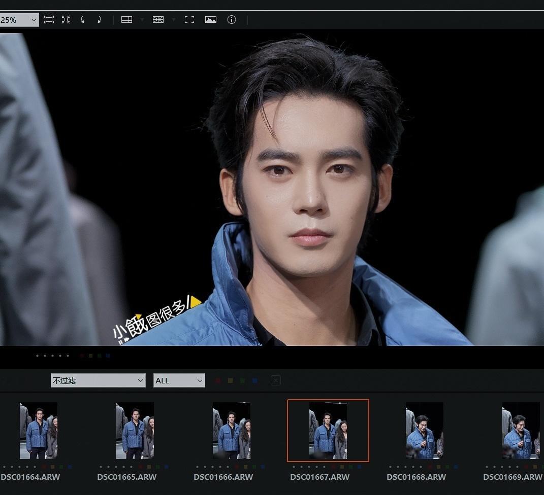Screen dimensions: 544x495
Task: Toggle the red label filter
Action: coord(218,380)
